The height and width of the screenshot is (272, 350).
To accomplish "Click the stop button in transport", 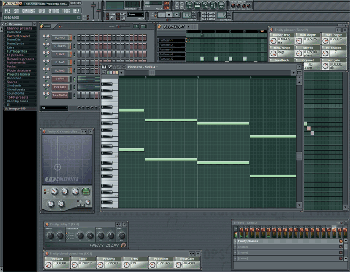I will click(x=169, y=15).
